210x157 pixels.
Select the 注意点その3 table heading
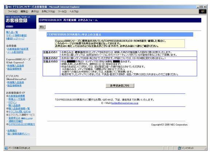coord(50,61)
